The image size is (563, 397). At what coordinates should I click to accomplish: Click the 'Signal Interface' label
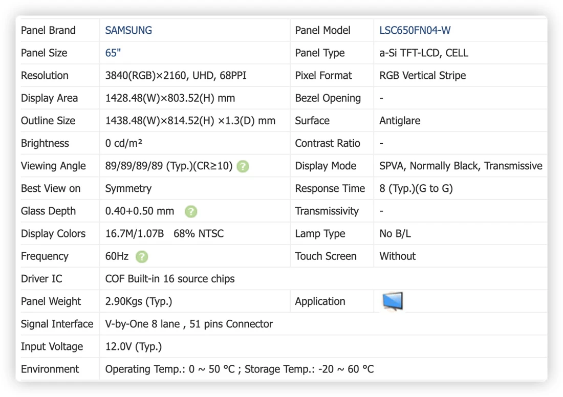(x=57, y=324)
